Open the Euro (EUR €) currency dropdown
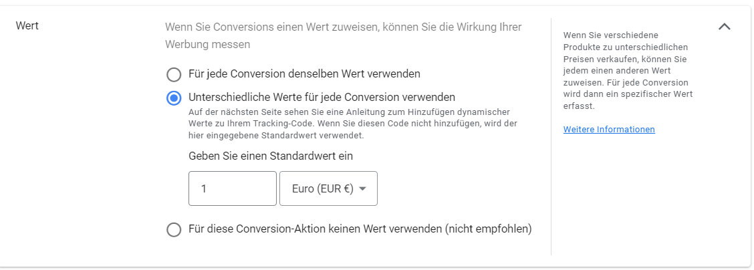The height and width of the screenshot is (270, 754). click(328, 188)
